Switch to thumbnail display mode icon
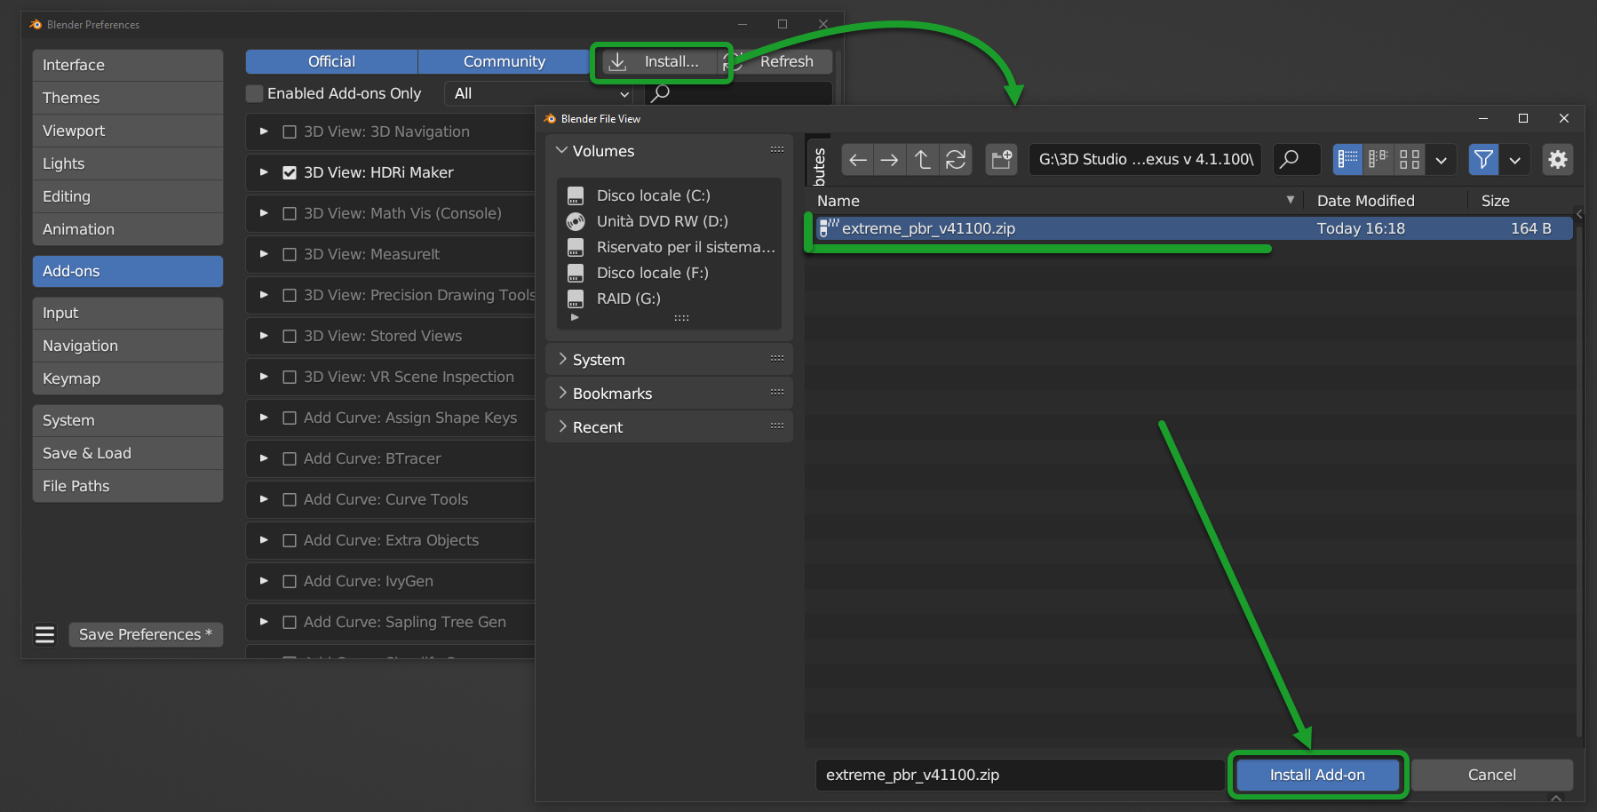 pyautogui.click(x=1409, y=160)
